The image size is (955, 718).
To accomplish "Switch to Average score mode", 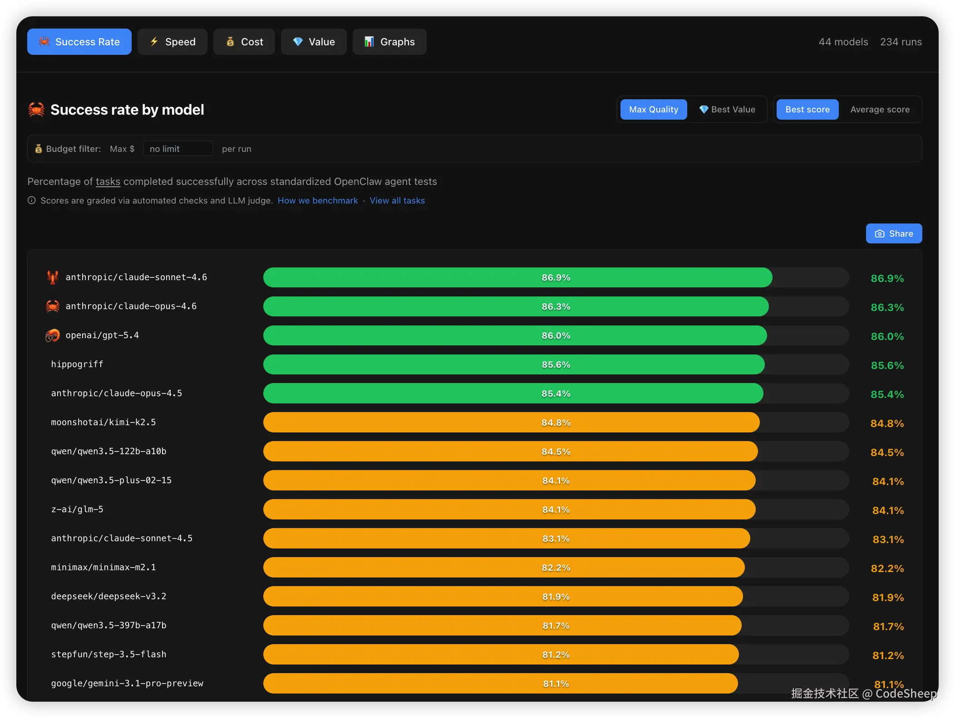I will point(880,110).
